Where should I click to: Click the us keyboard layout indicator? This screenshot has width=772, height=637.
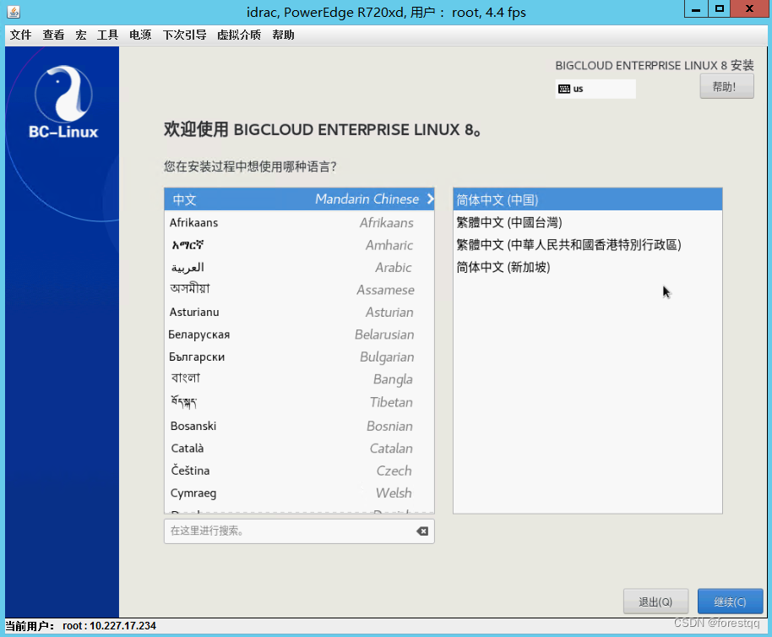click(595, 89)
